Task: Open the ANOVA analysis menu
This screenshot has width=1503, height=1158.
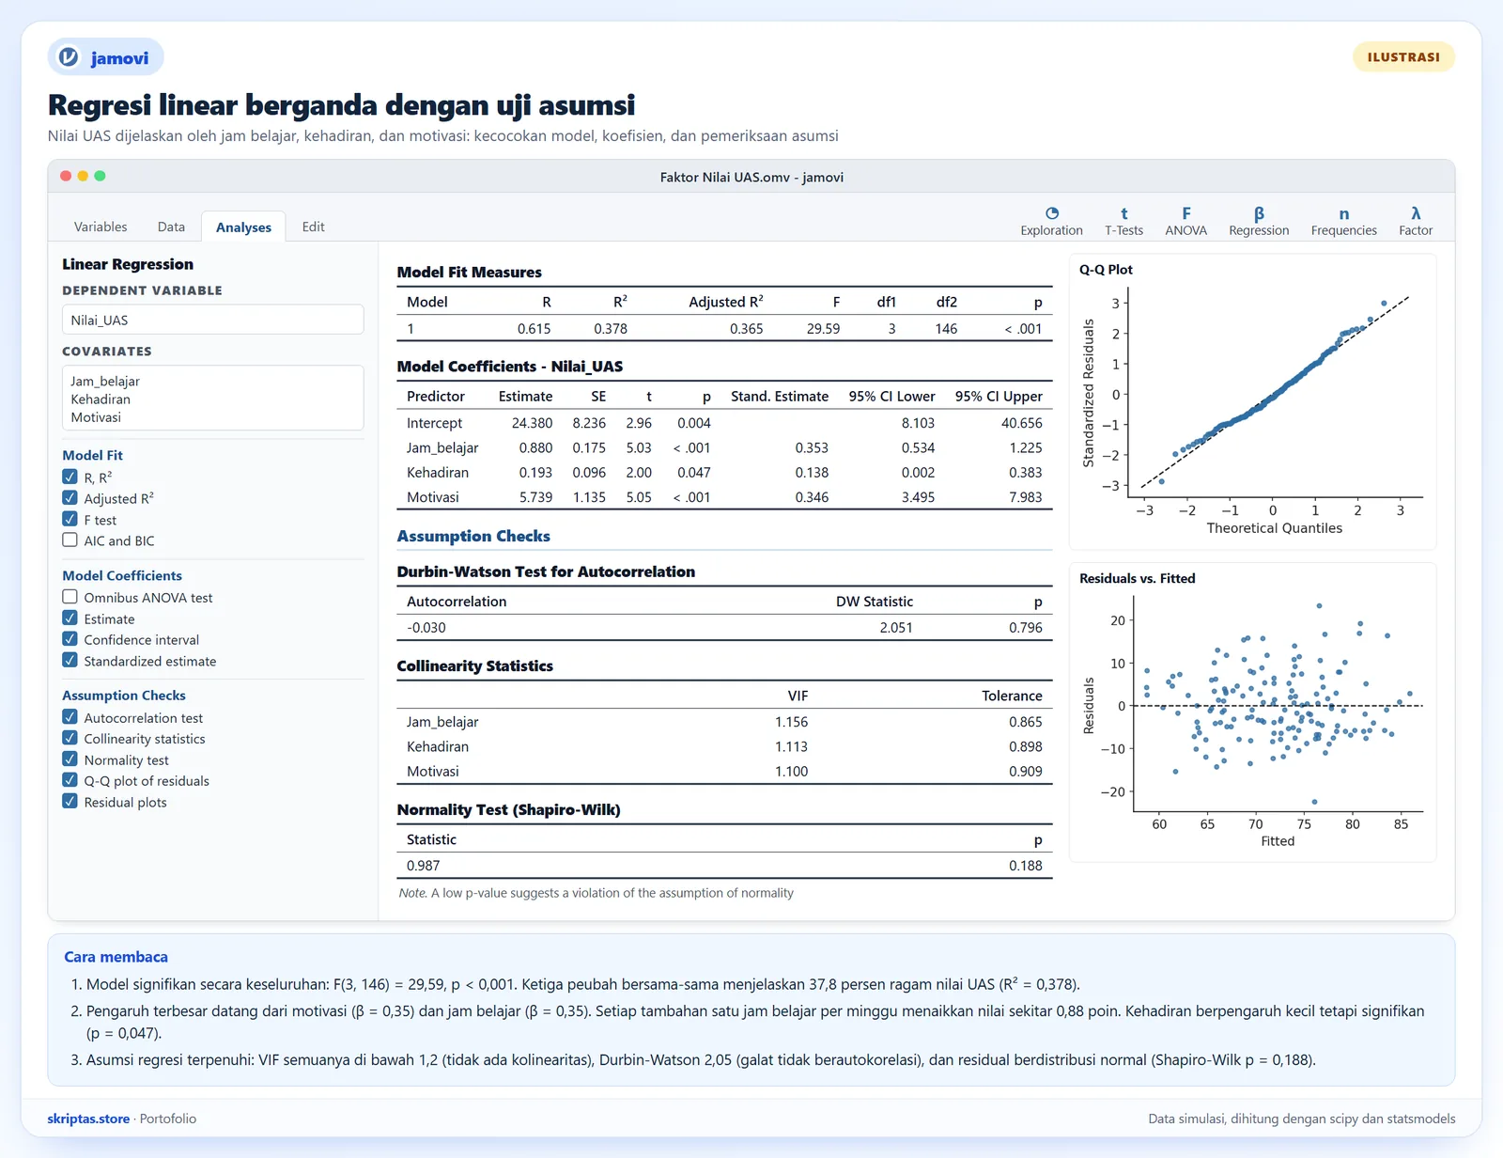Action: [x=1185, y=222]
